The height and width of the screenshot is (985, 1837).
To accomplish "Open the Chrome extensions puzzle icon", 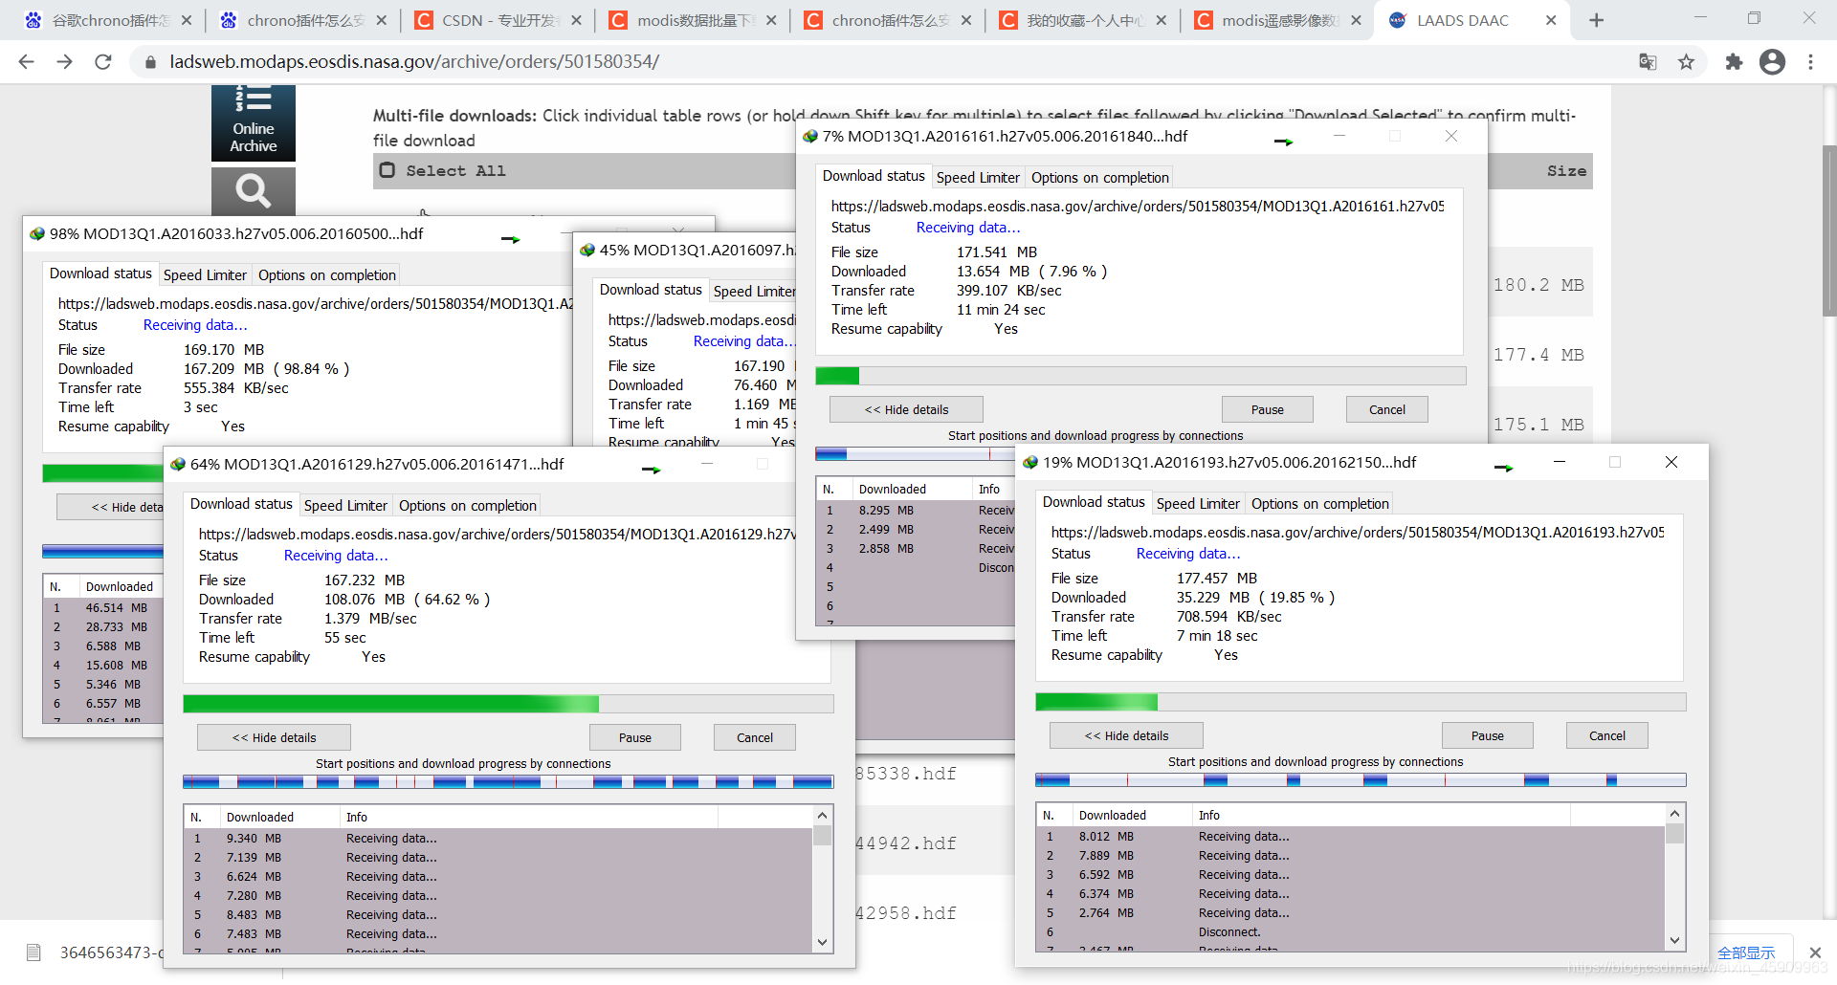I will click(x=1734, y=62).
